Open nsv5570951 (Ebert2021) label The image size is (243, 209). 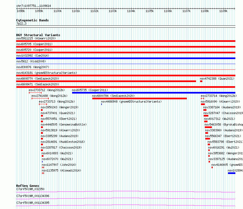pyautogui.click(x=59, y=119)
